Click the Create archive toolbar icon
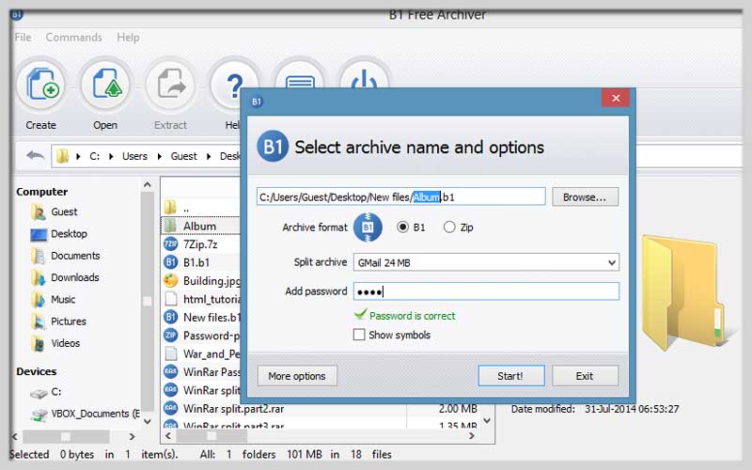 (x=41, y=86)
